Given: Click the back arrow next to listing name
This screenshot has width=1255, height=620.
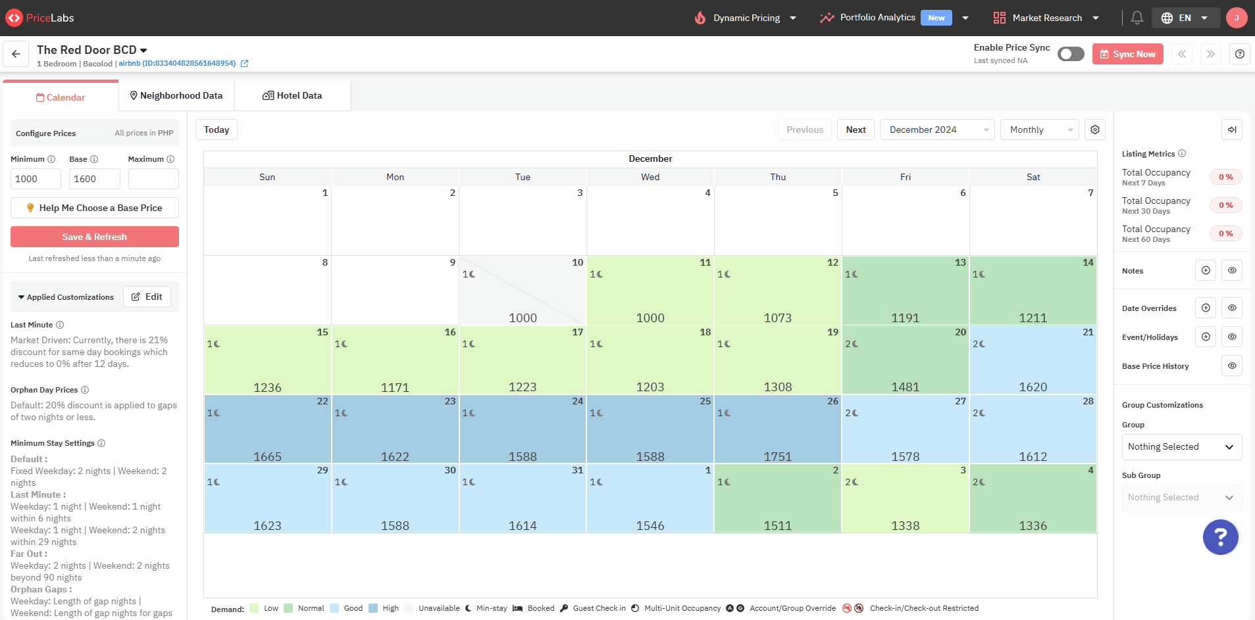Looking at the screenshot, I should point(16,54).
